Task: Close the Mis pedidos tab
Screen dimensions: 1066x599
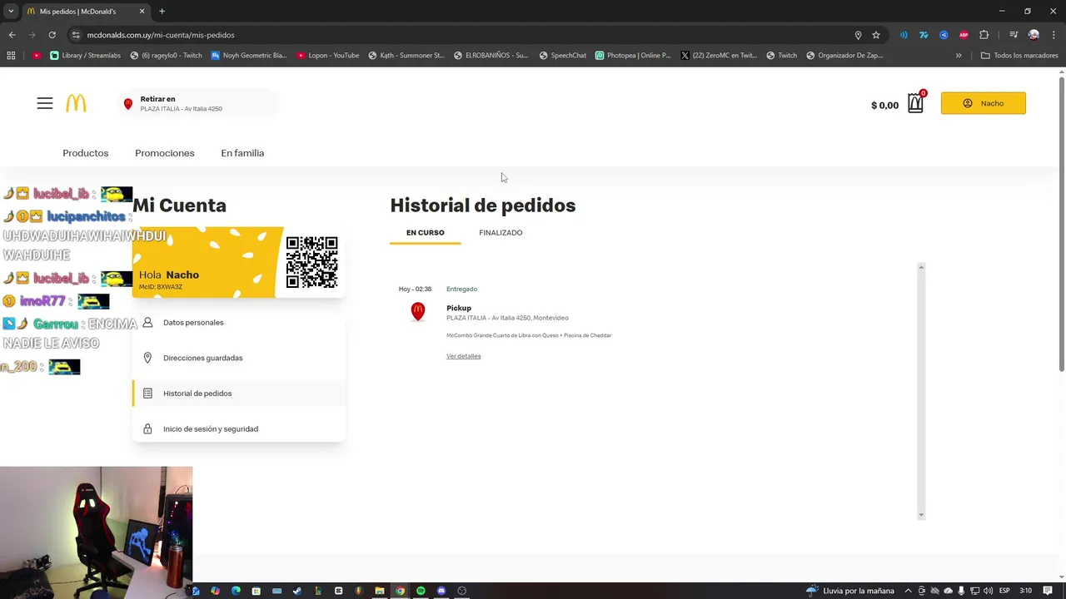Action: click(142, 11)
